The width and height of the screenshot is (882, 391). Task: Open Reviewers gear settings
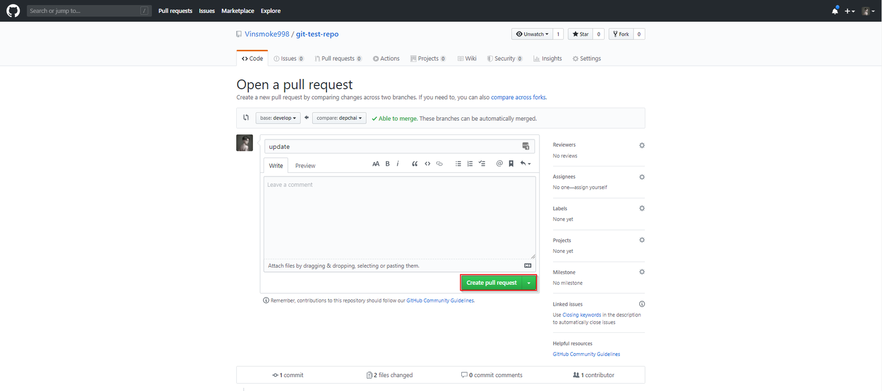pos(642,145)
